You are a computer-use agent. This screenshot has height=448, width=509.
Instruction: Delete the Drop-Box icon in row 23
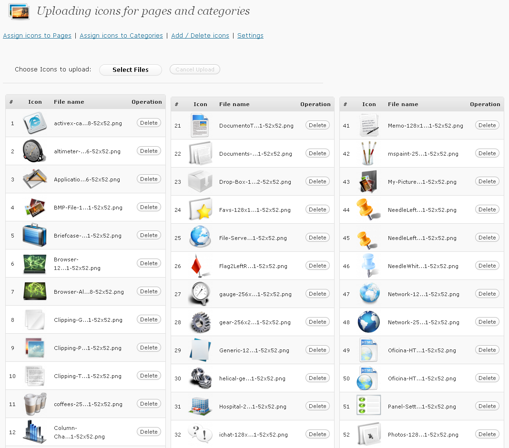(317, 181)
